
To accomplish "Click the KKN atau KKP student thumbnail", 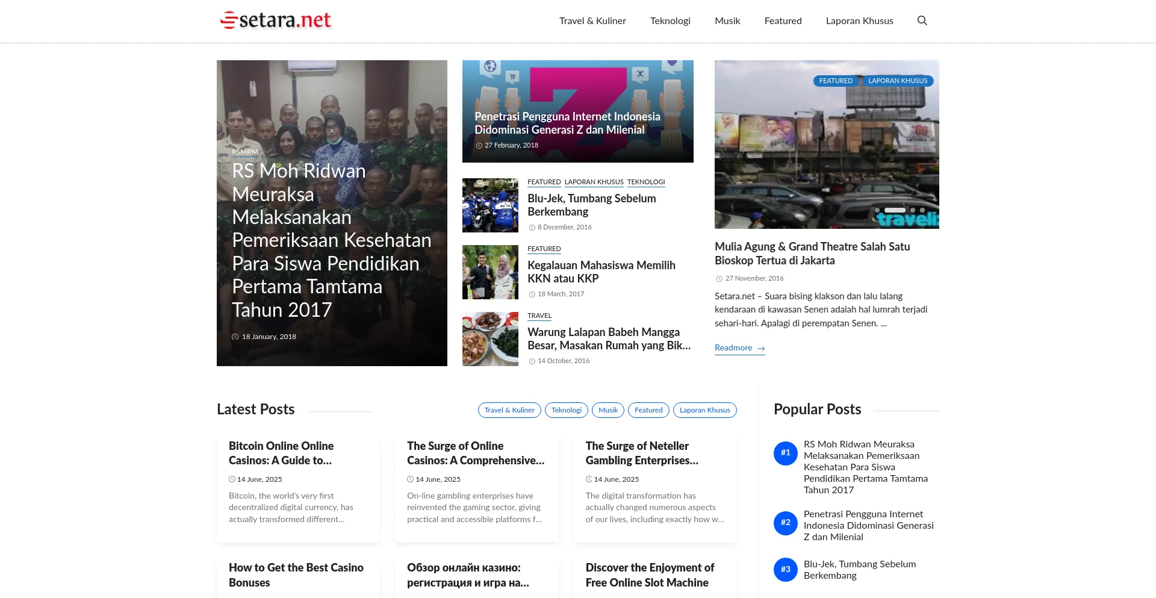I will (490, 272).
